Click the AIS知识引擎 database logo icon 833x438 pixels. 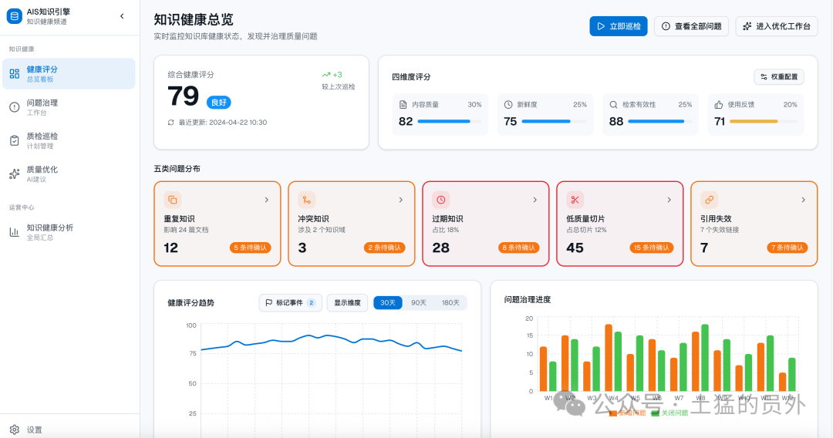pyautogui.click(x=15, y=16)
